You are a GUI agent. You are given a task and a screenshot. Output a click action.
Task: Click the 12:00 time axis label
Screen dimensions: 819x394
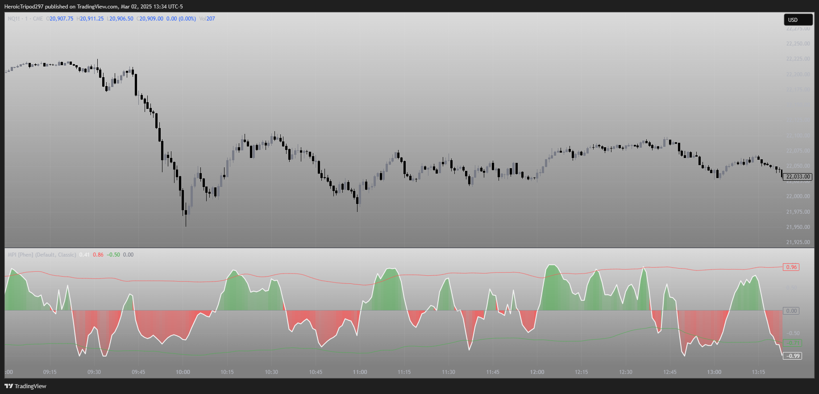pos(537,372)
